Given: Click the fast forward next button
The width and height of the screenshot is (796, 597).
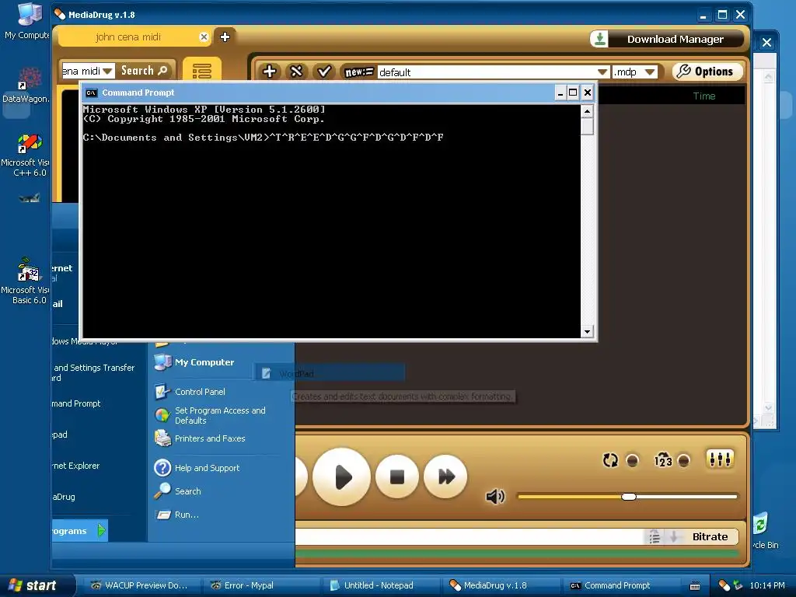Looking at the screenshot, I should 445,477.
